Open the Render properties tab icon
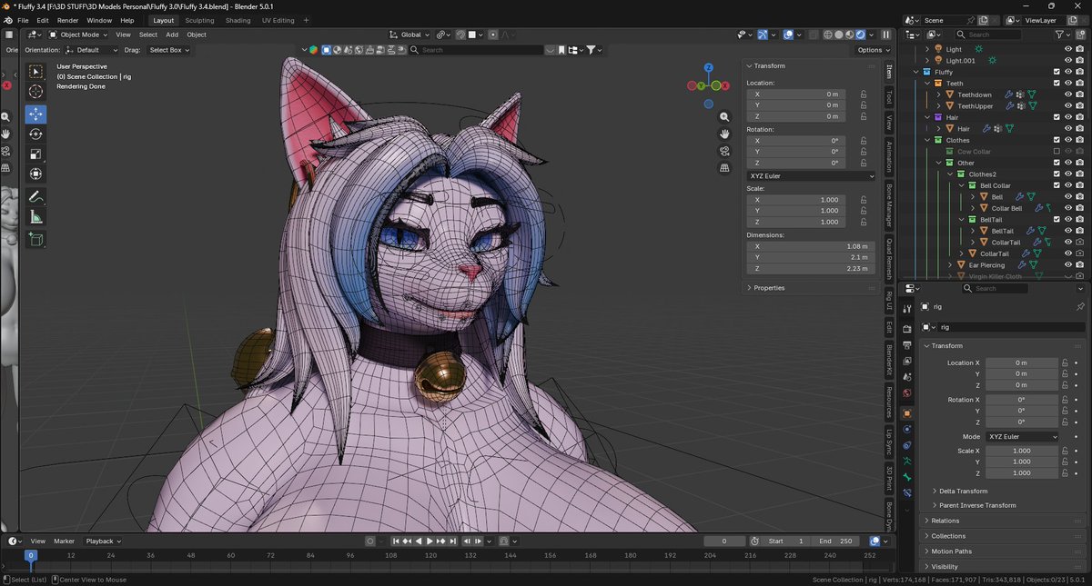Viewport: 1092px width, 586px height. click(906, 329)
